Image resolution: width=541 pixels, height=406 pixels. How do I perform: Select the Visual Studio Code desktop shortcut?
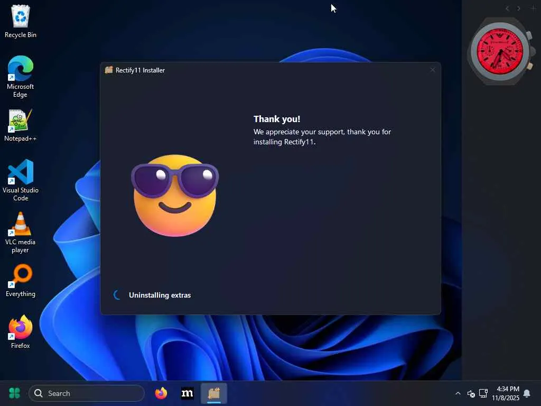point(21,180)
